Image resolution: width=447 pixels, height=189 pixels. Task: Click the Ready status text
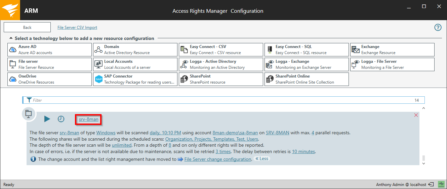tap(9, 184)
